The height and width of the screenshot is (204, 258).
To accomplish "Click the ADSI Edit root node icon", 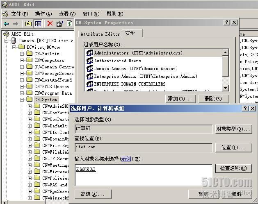I will click(6, 34).
